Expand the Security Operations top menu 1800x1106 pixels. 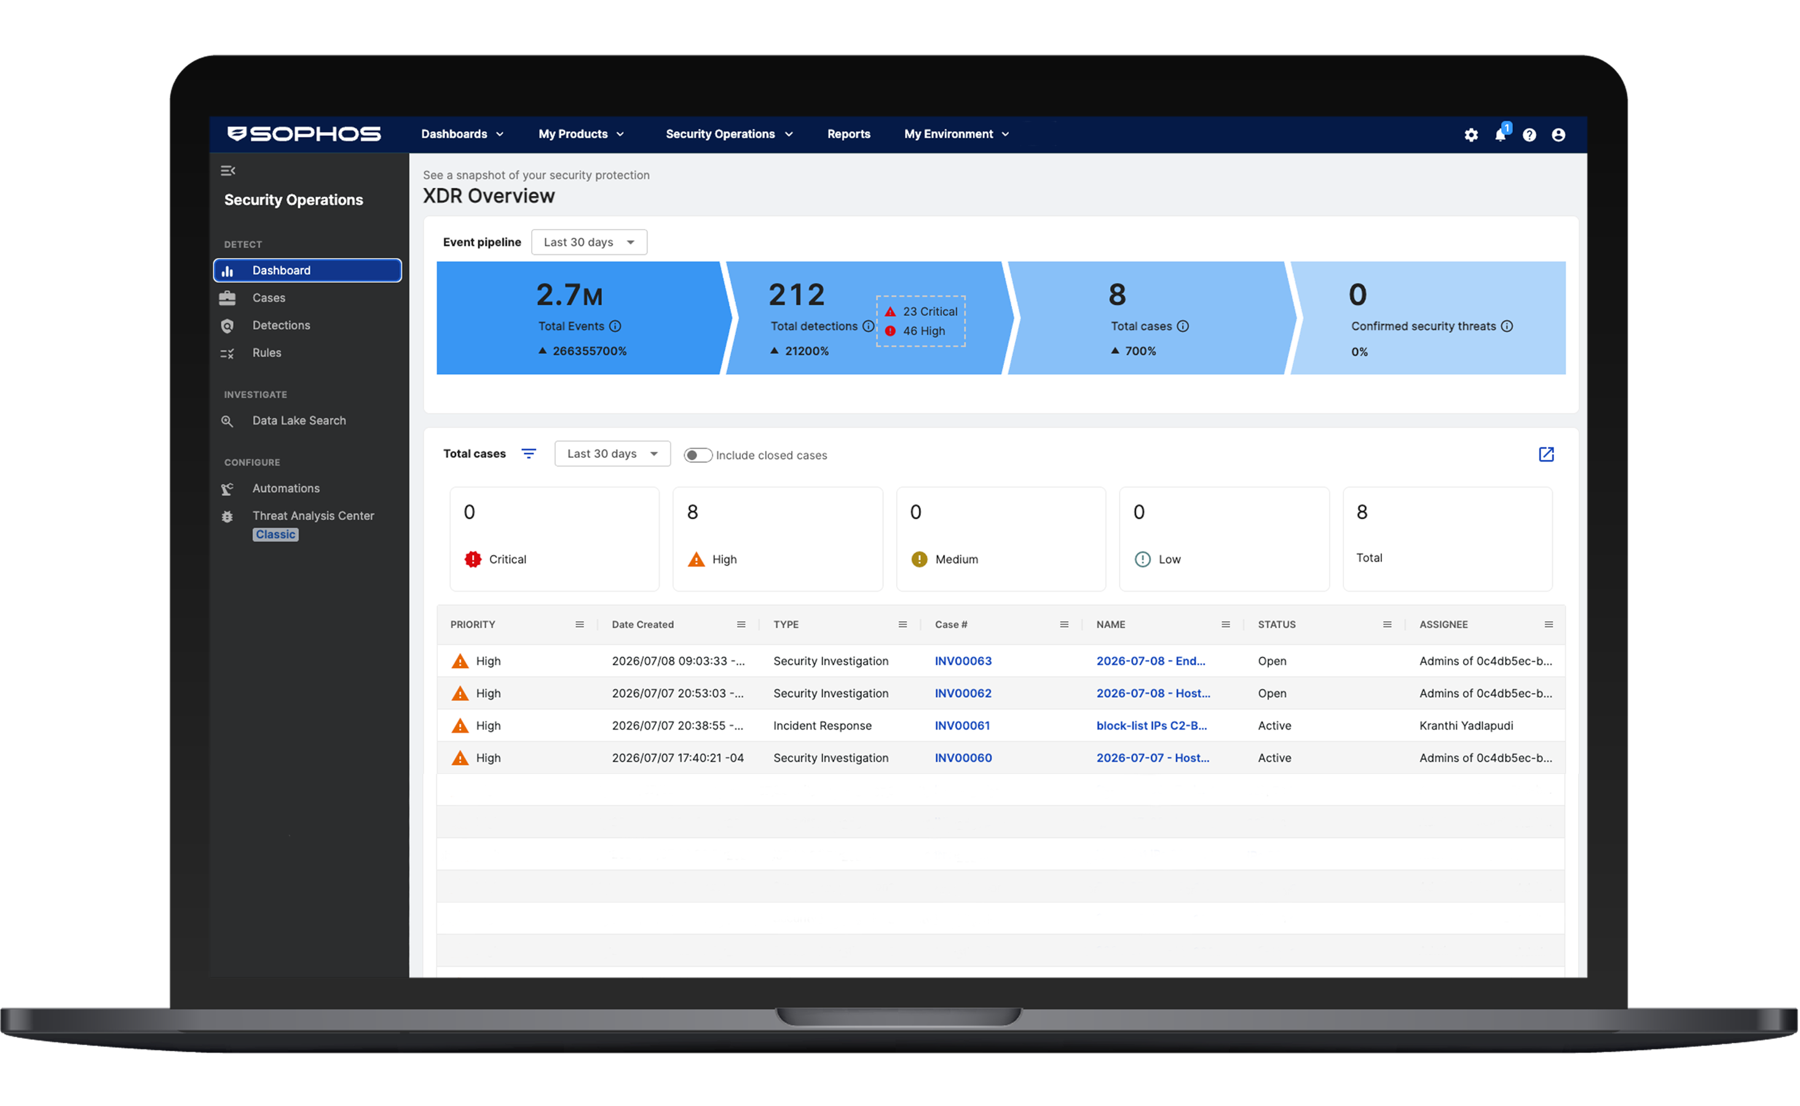tap(728, 134)
